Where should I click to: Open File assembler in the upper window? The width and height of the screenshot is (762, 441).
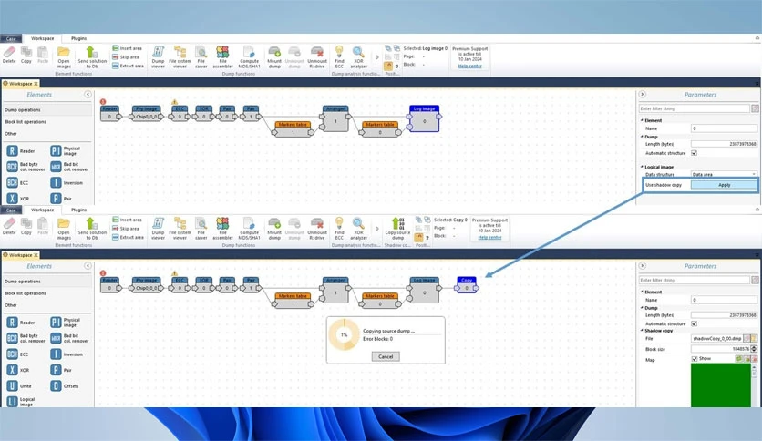(x=222, y=57)
